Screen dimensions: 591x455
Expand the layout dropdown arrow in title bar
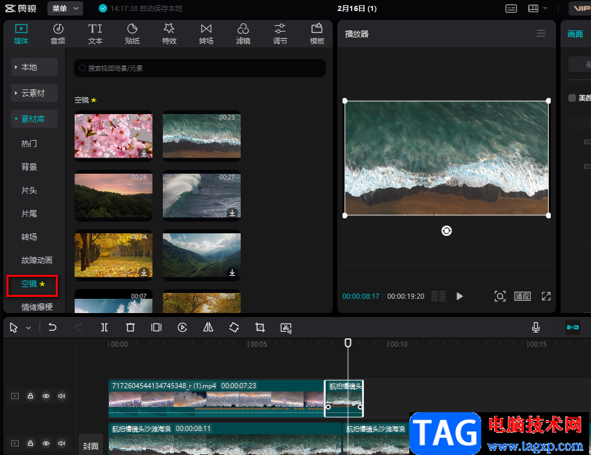pos(546,8)
